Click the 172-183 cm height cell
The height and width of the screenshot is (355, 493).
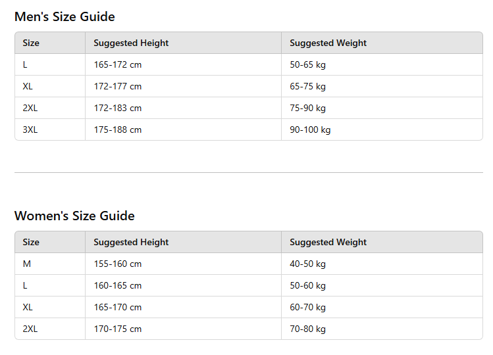(x=118, y=108)
